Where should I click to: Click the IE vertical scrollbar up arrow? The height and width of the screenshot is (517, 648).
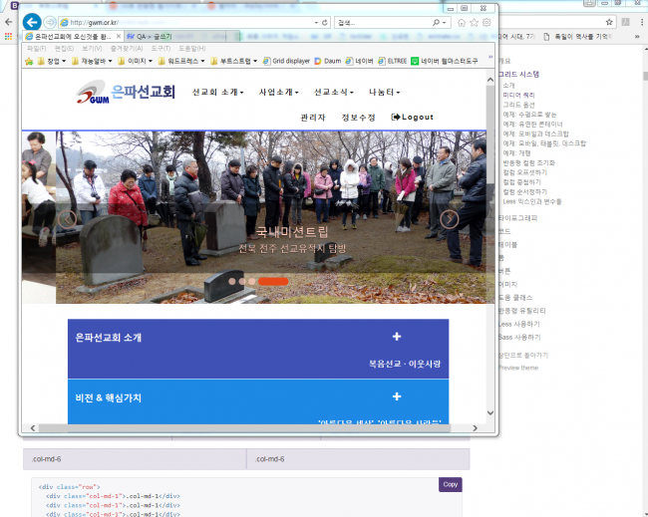coord(490,80)
